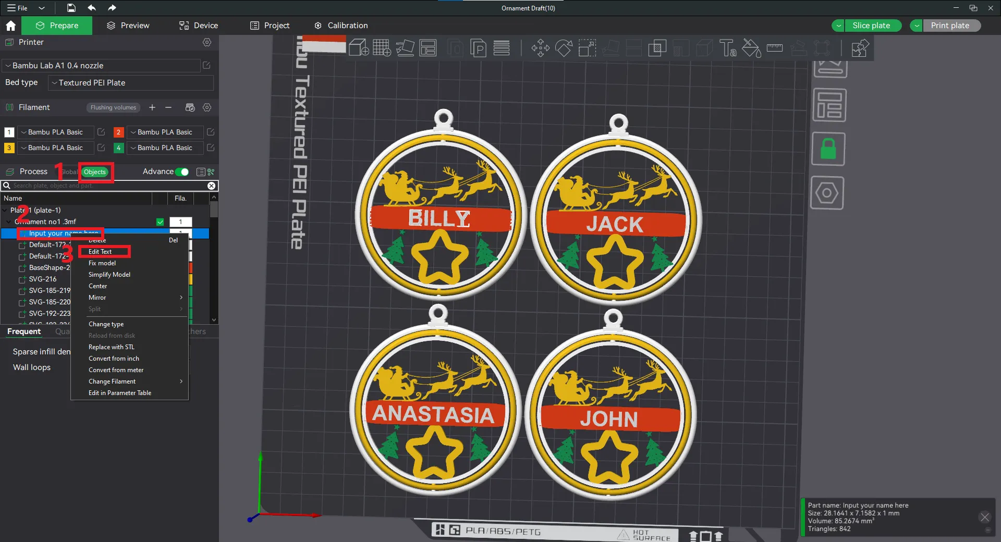Open filament 1 material dropdown
1001x542 pixels.
tap(55, 132)
